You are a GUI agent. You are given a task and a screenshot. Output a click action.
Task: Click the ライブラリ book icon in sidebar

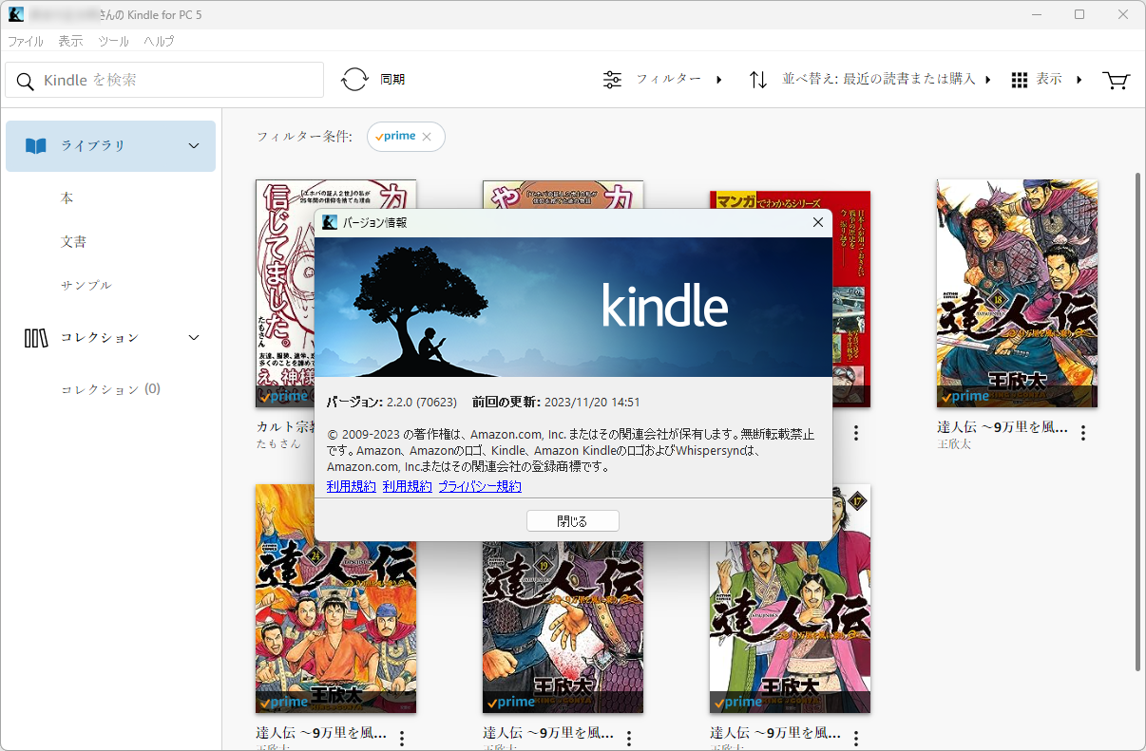[x=35, y=145]
